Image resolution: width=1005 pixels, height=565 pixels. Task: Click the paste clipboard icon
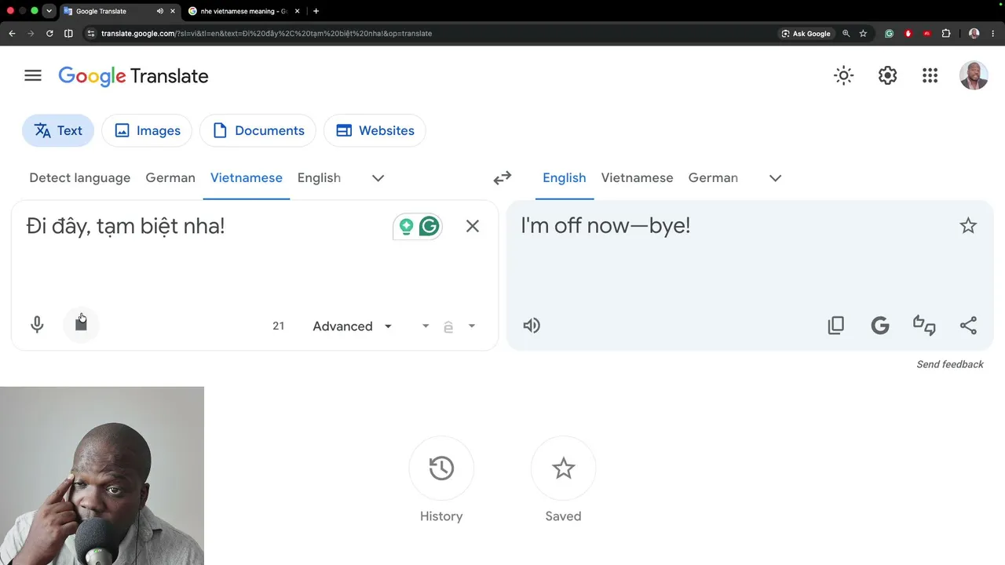tap(81, 323)
